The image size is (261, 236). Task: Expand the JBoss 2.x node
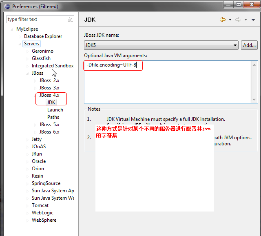pos(35,81)
